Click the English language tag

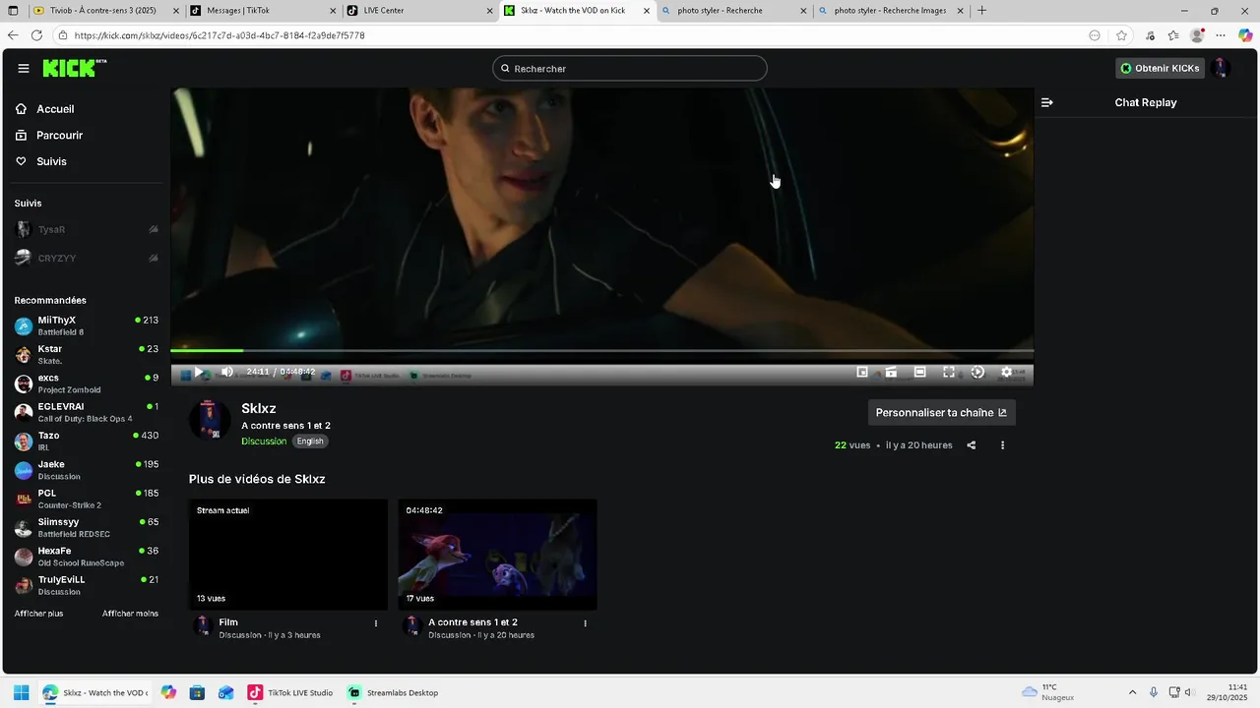tap(310, 442)
